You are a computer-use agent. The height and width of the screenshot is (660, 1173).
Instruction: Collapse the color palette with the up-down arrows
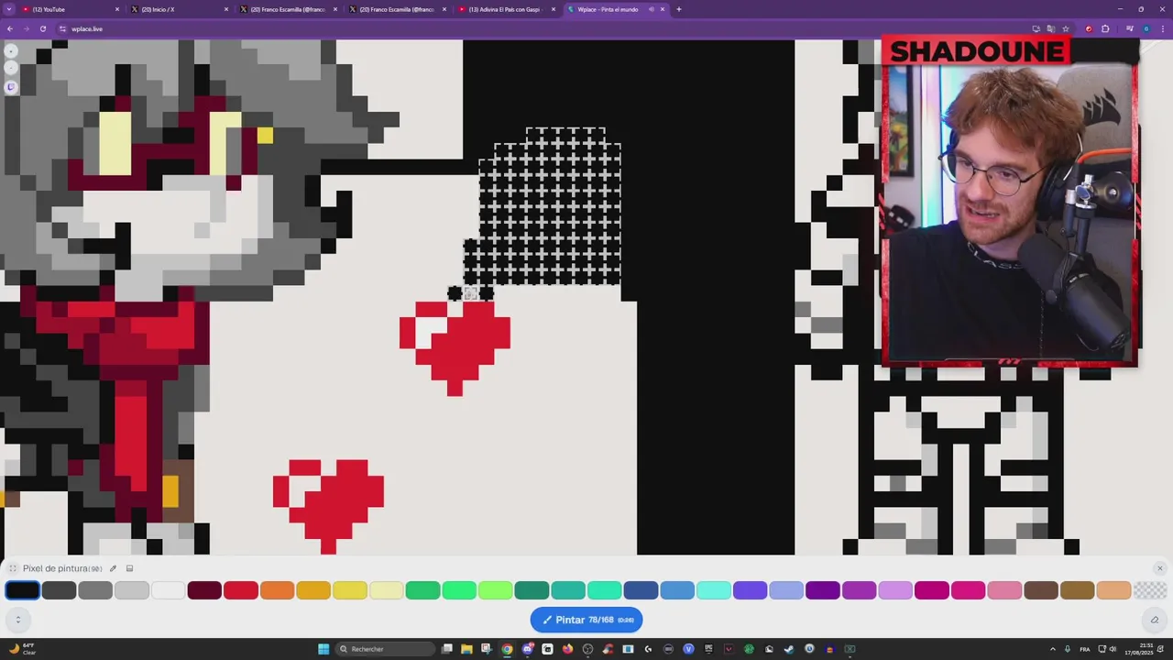(17, 620)
